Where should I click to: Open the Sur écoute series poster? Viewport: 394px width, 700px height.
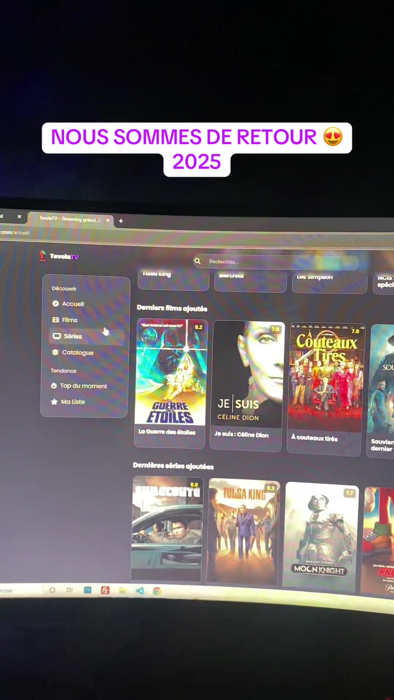[x=167, y=528]
